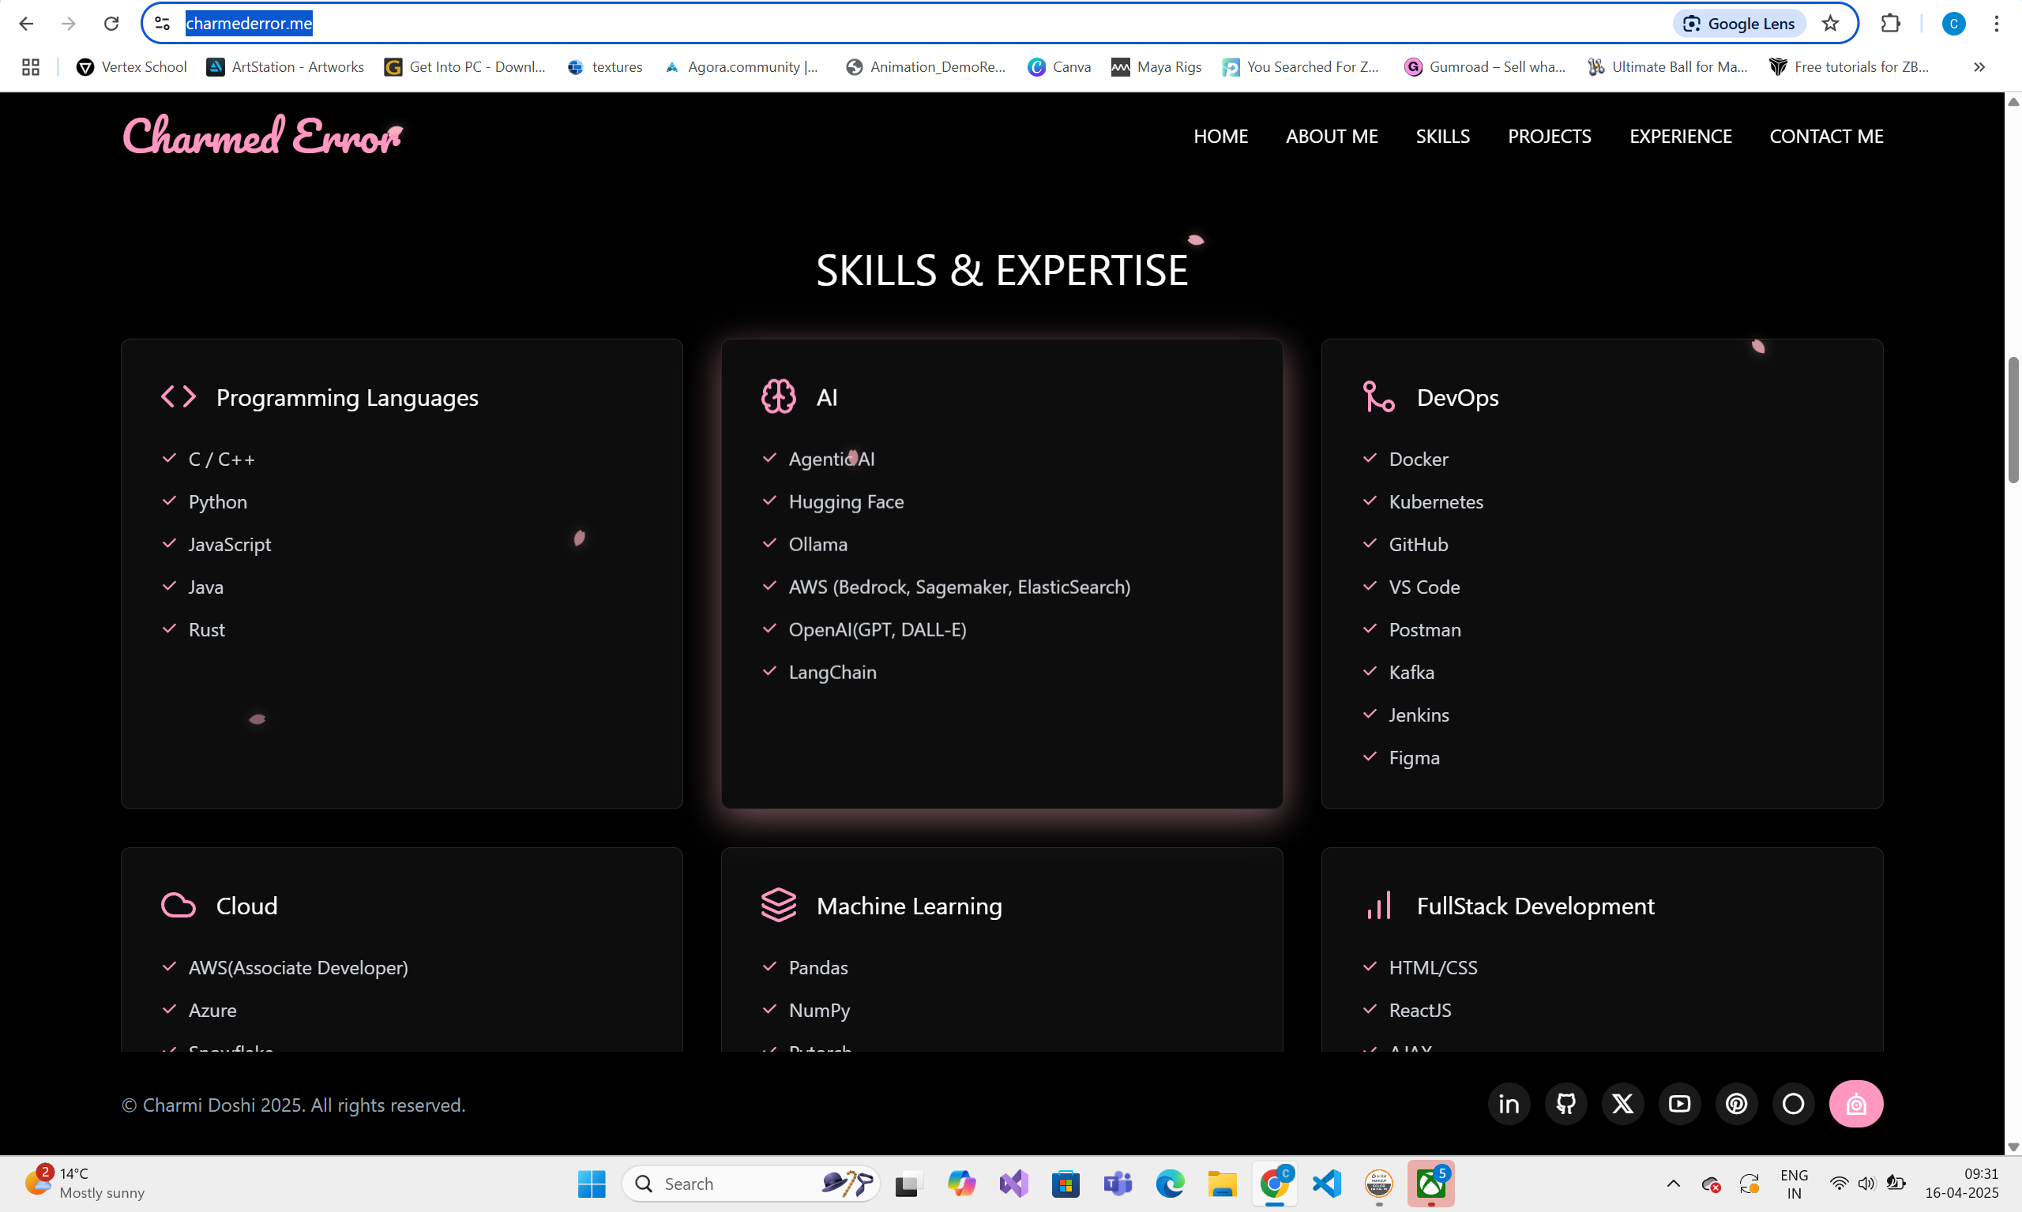Open the GitHub profile icon
This screenshot has height=1212, width=2022.
click(x=1565, y=1104)
